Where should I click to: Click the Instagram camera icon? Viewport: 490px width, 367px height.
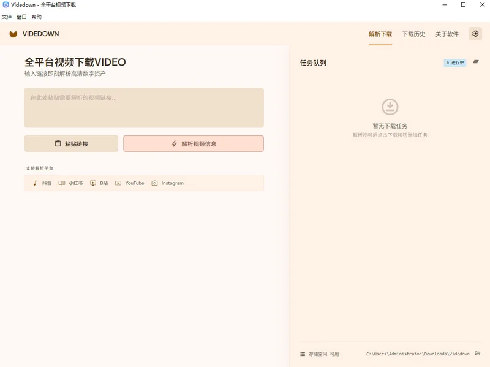coord(154,183)
